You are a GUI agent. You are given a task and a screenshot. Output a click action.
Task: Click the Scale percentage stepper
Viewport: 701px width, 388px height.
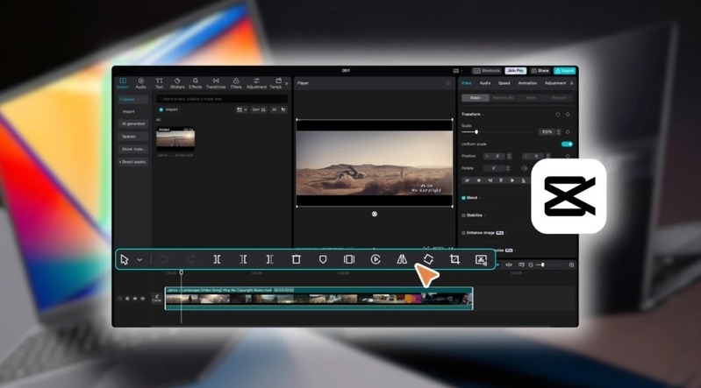558,131
